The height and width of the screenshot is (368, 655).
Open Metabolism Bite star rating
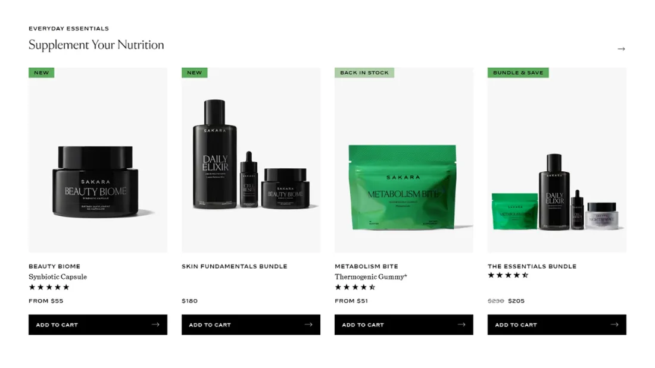point(355,287)
